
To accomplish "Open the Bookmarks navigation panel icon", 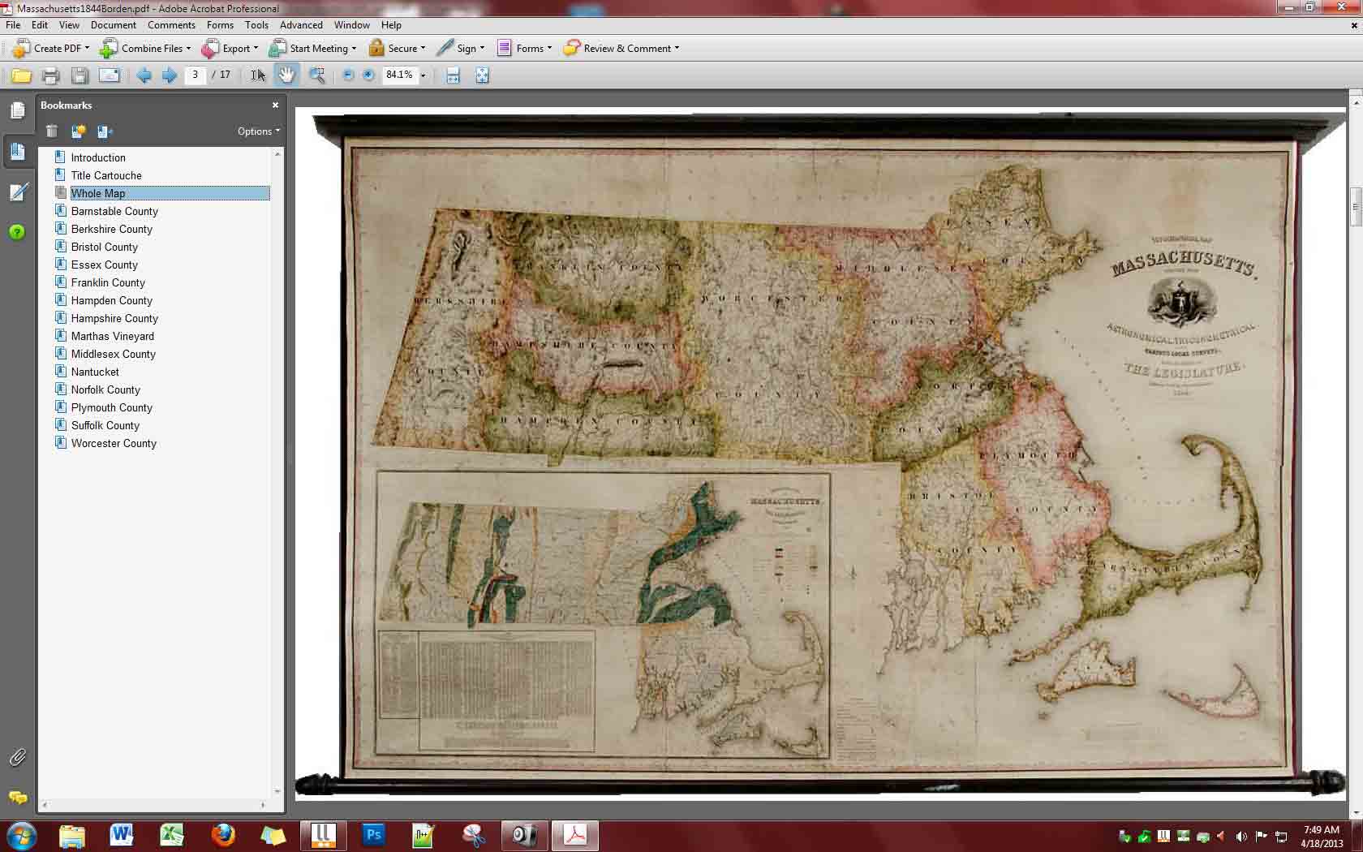I will (18, 151).
